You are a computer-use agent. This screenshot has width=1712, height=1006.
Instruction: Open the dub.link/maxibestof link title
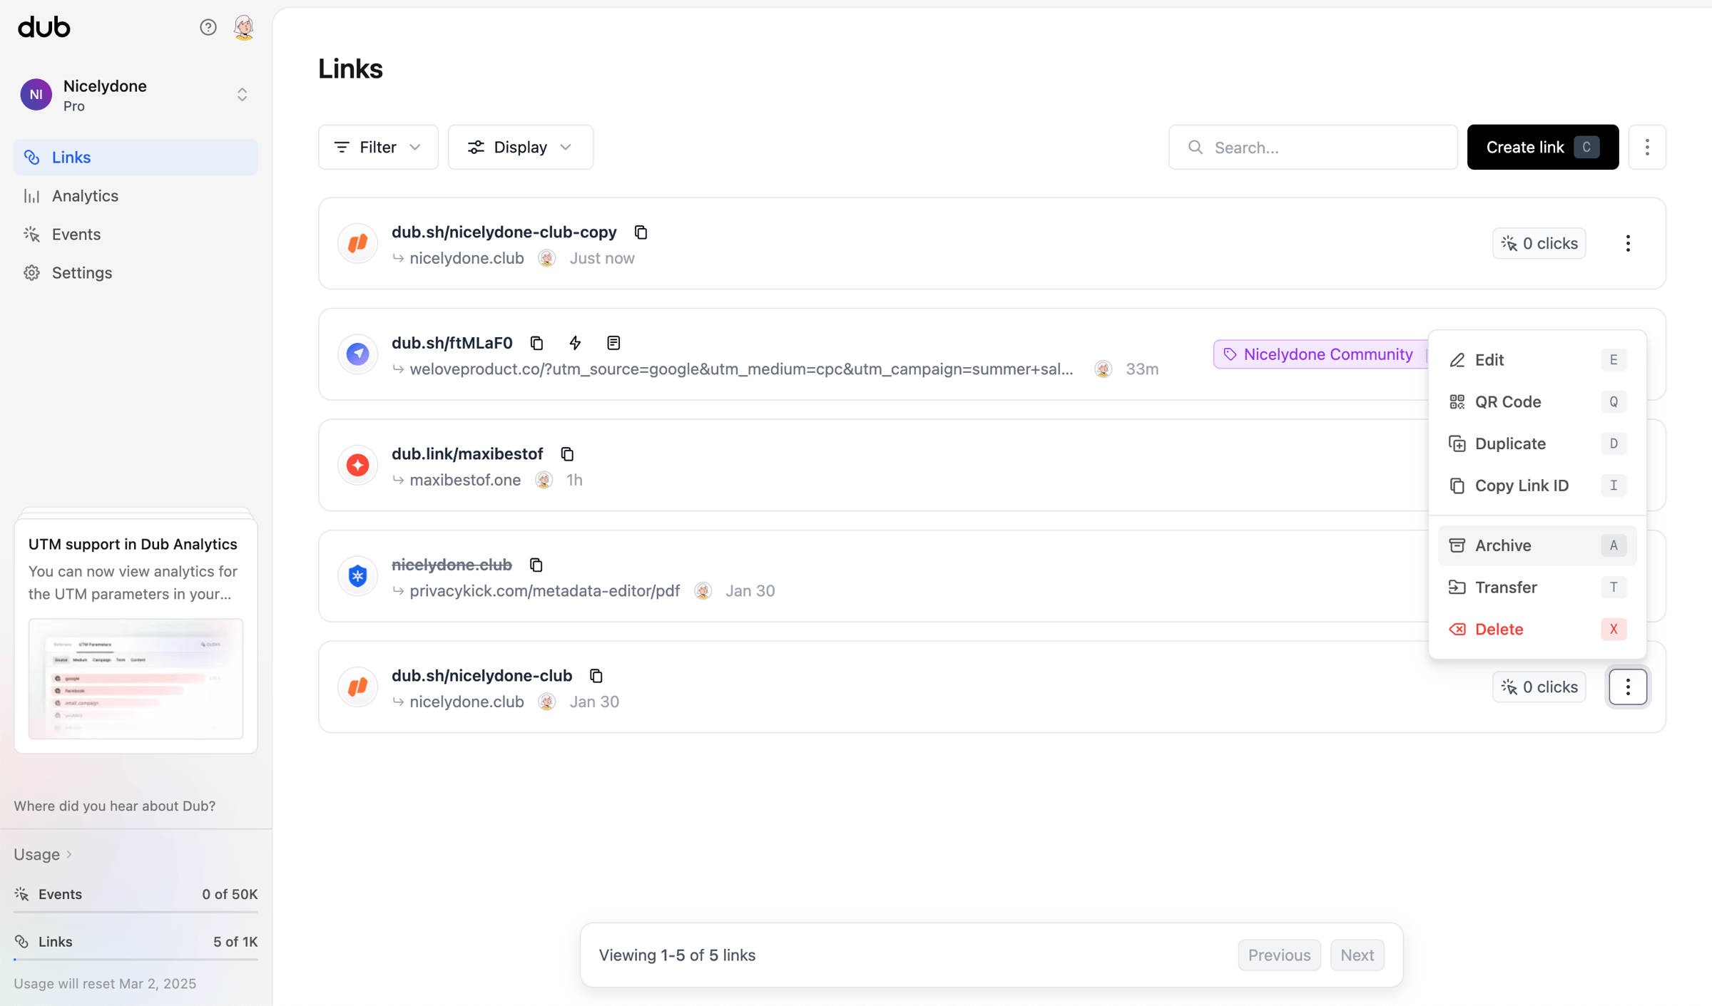[x=467, y=454]
